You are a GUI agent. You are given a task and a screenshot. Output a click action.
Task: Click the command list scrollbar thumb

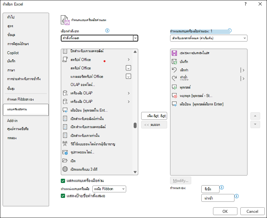pos(135,125)
